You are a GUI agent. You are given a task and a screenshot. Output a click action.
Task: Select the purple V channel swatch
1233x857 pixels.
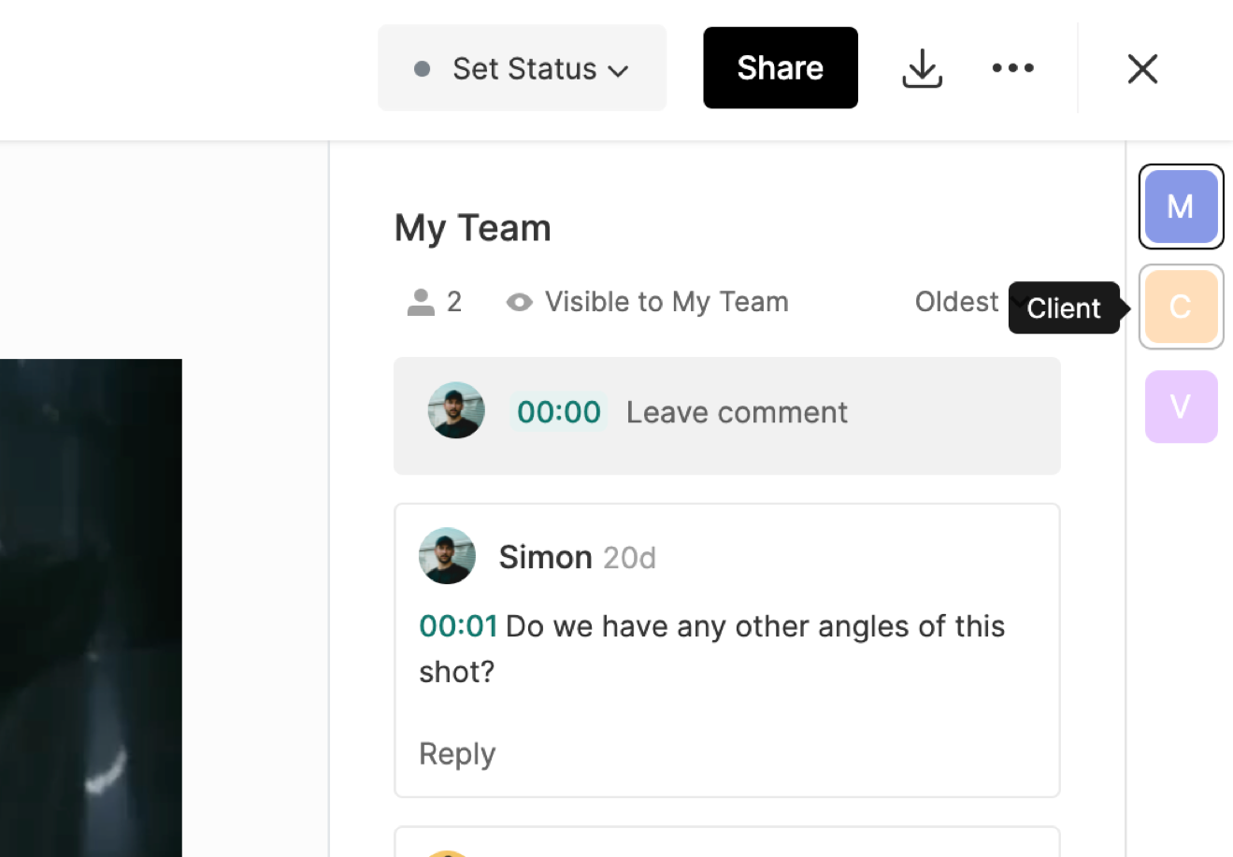(1181, 407)
